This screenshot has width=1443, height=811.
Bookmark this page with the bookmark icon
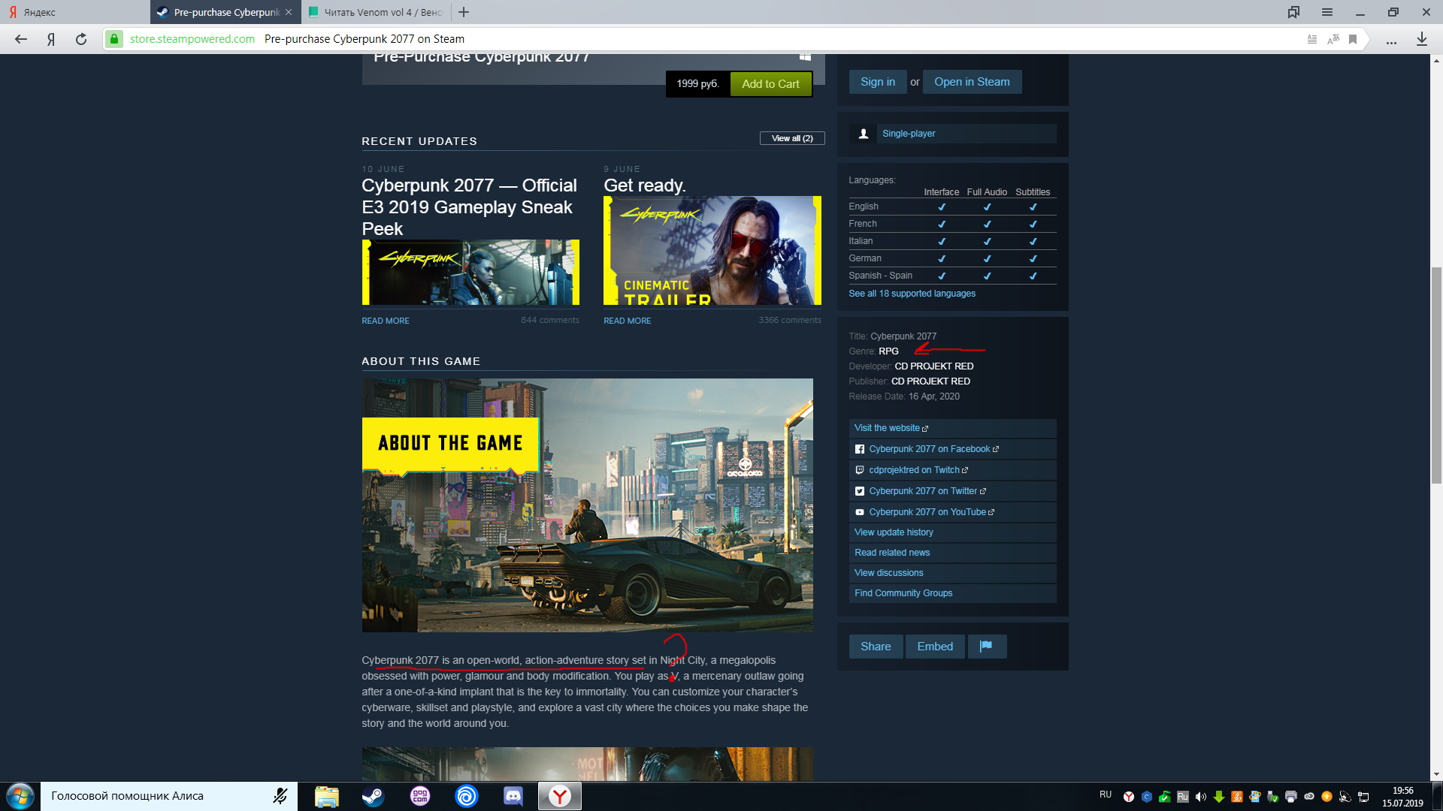point(1353,39)
